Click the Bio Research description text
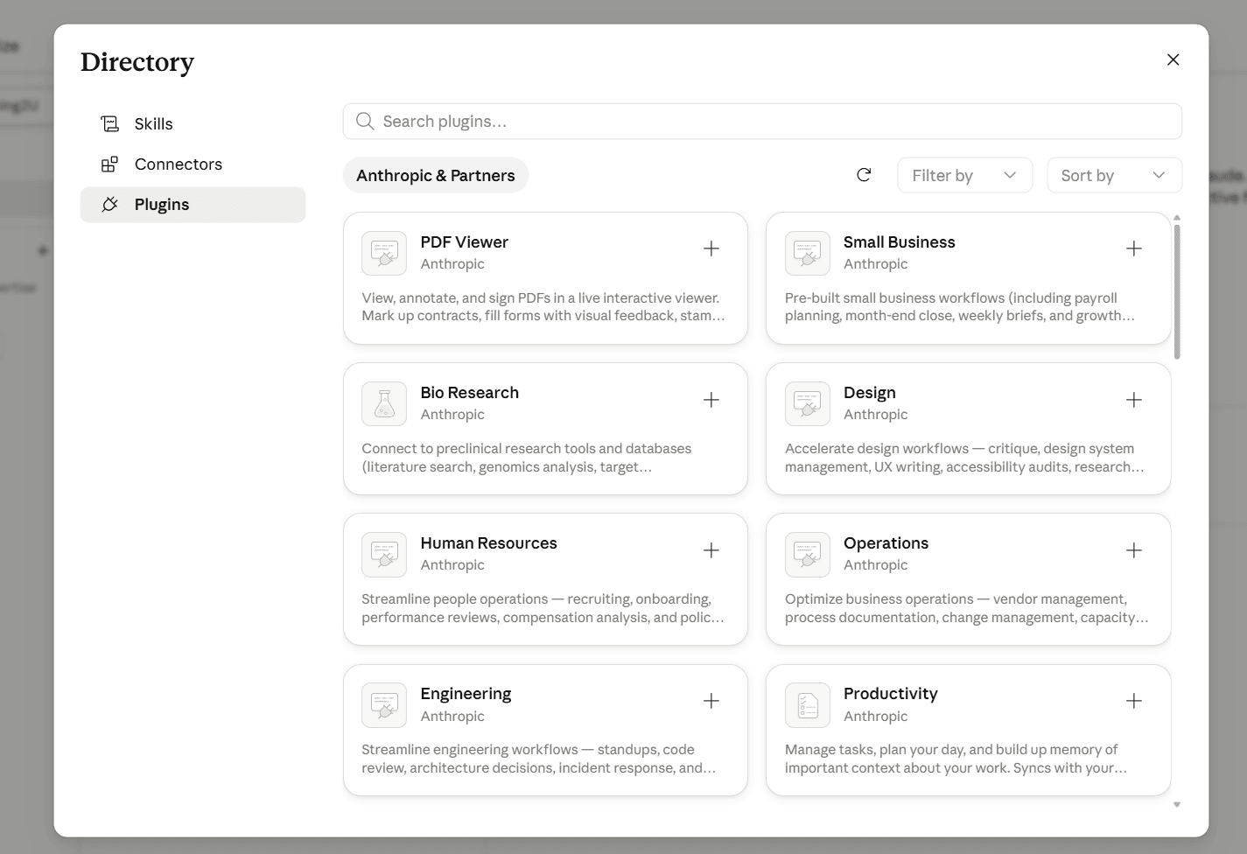The image size is (1247, 854). pos(527,458)
